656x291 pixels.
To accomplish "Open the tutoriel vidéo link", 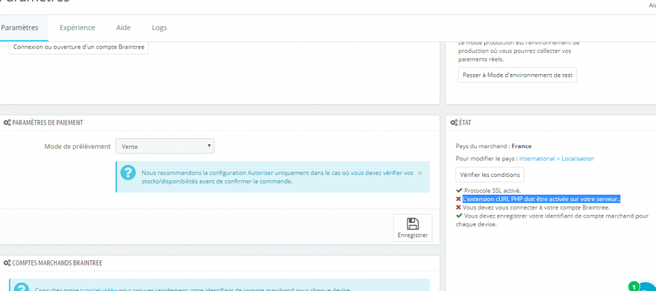I will (100, 290).
